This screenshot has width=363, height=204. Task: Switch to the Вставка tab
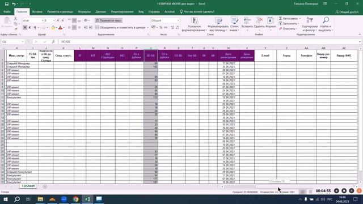click(37, 12)
